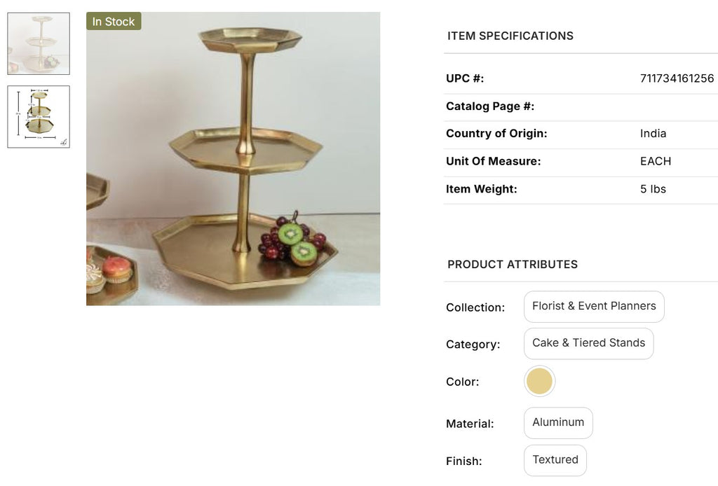Pick the gold color swatch
Viewport: 718px width, 486px height.
[540, 382]
